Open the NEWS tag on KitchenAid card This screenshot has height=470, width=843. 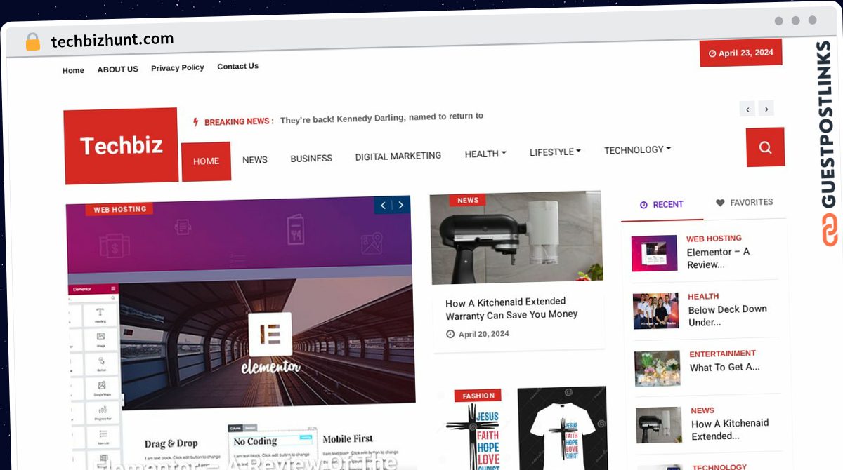[x=468, y=201]
